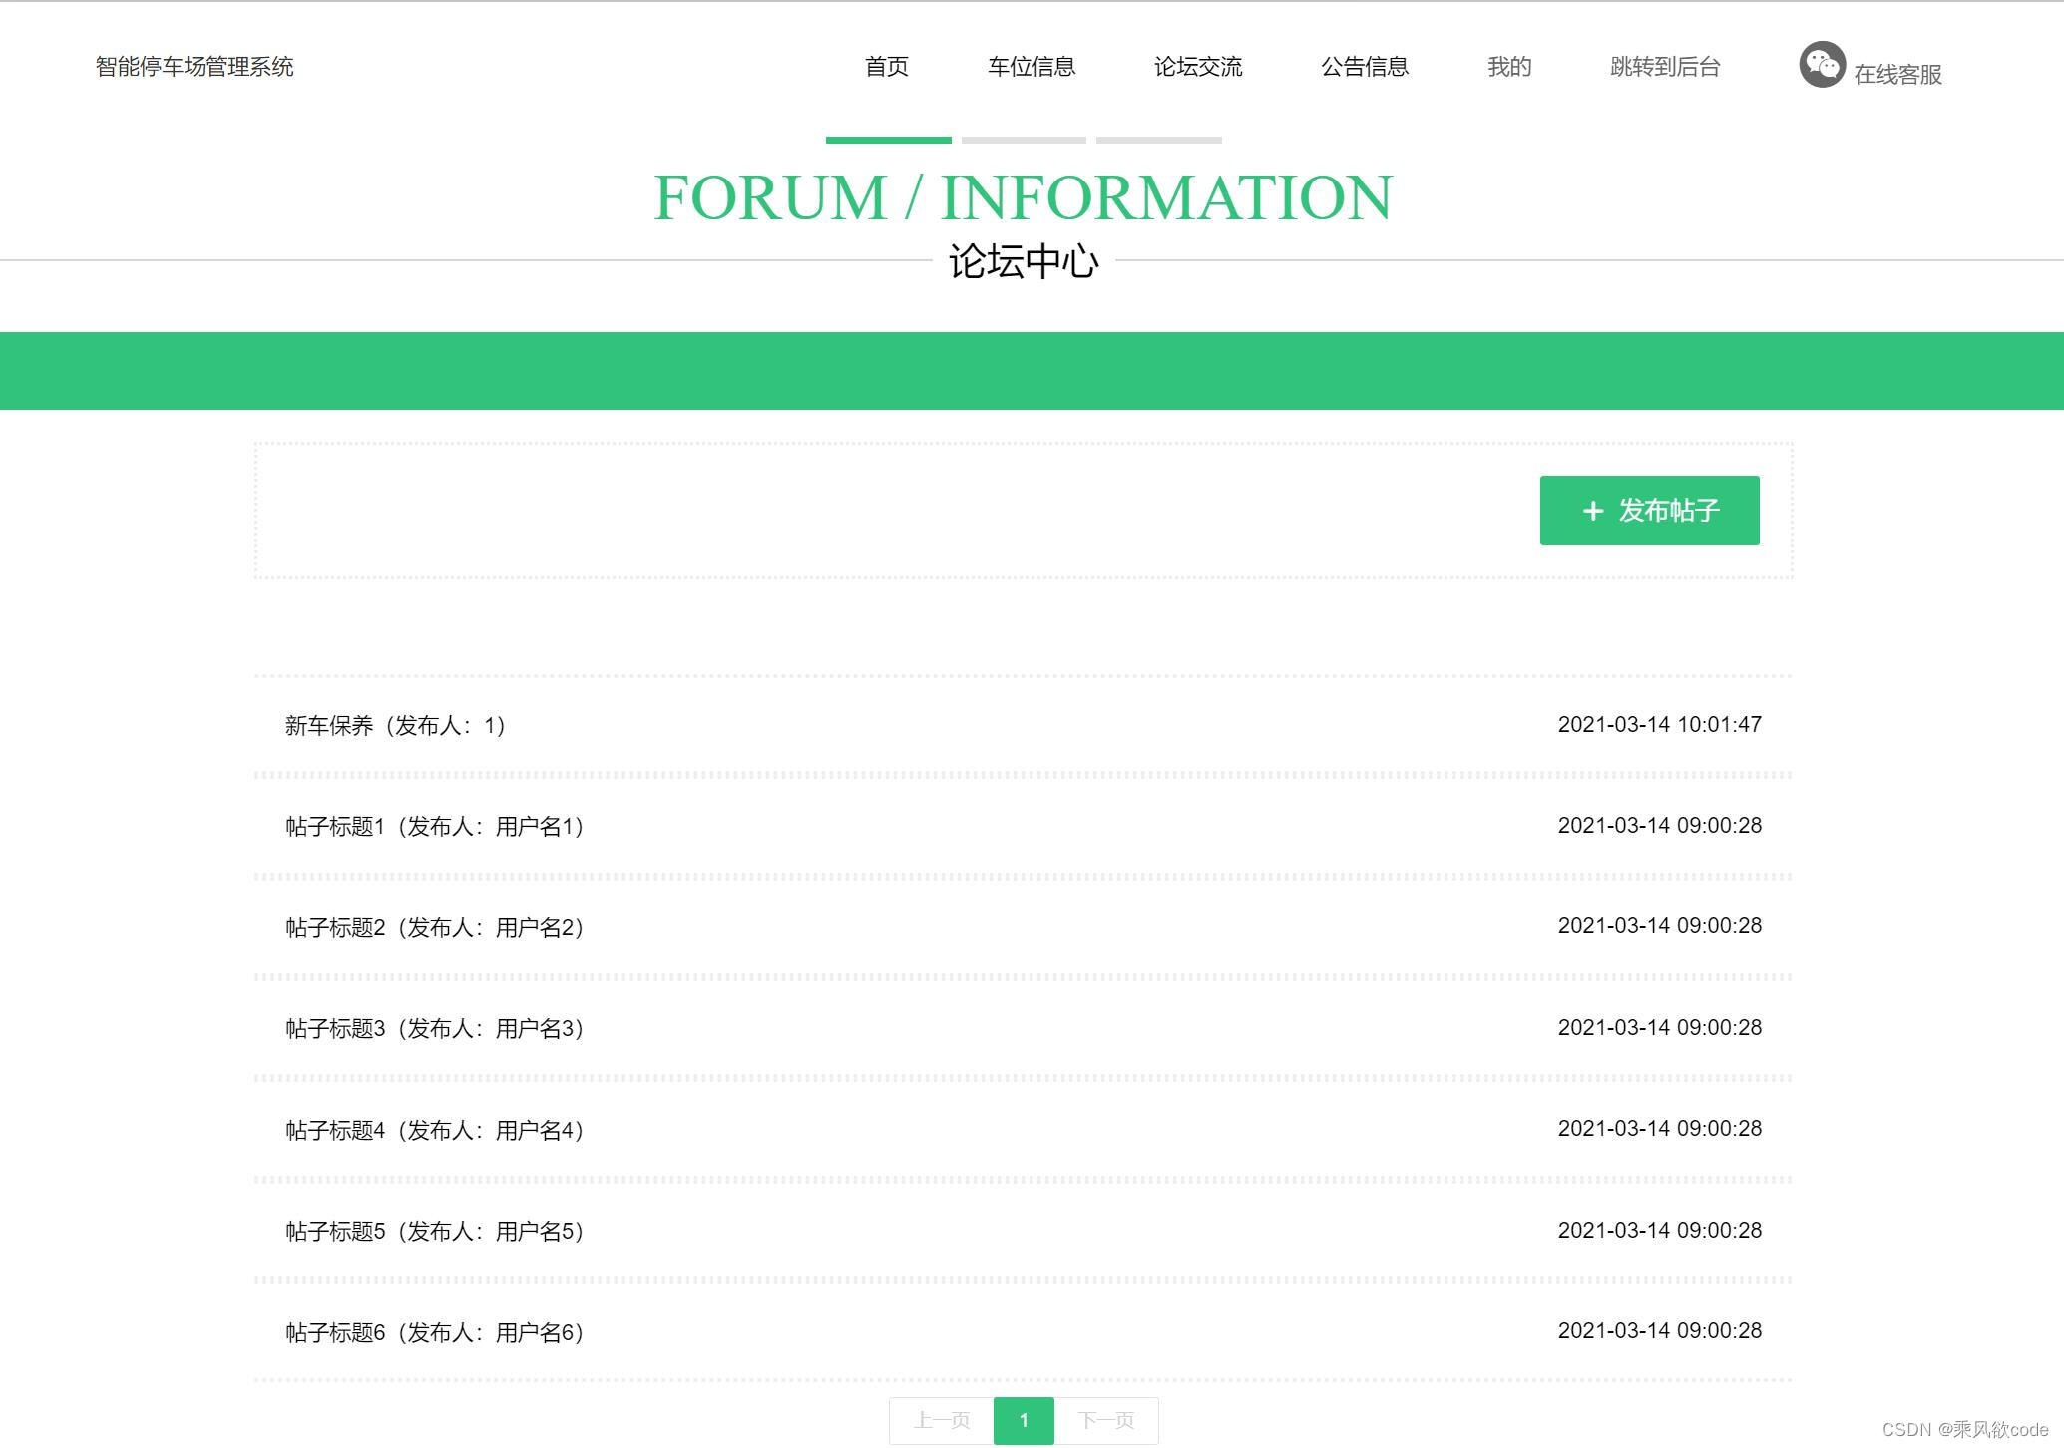Open the 首页 menu item

click(x=886, y=67)
